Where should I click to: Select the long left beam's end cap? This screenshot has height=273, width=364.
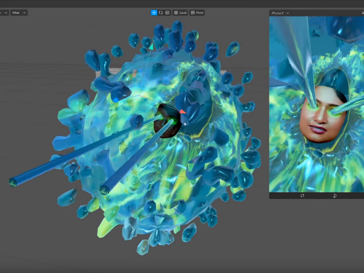(13, 182)
